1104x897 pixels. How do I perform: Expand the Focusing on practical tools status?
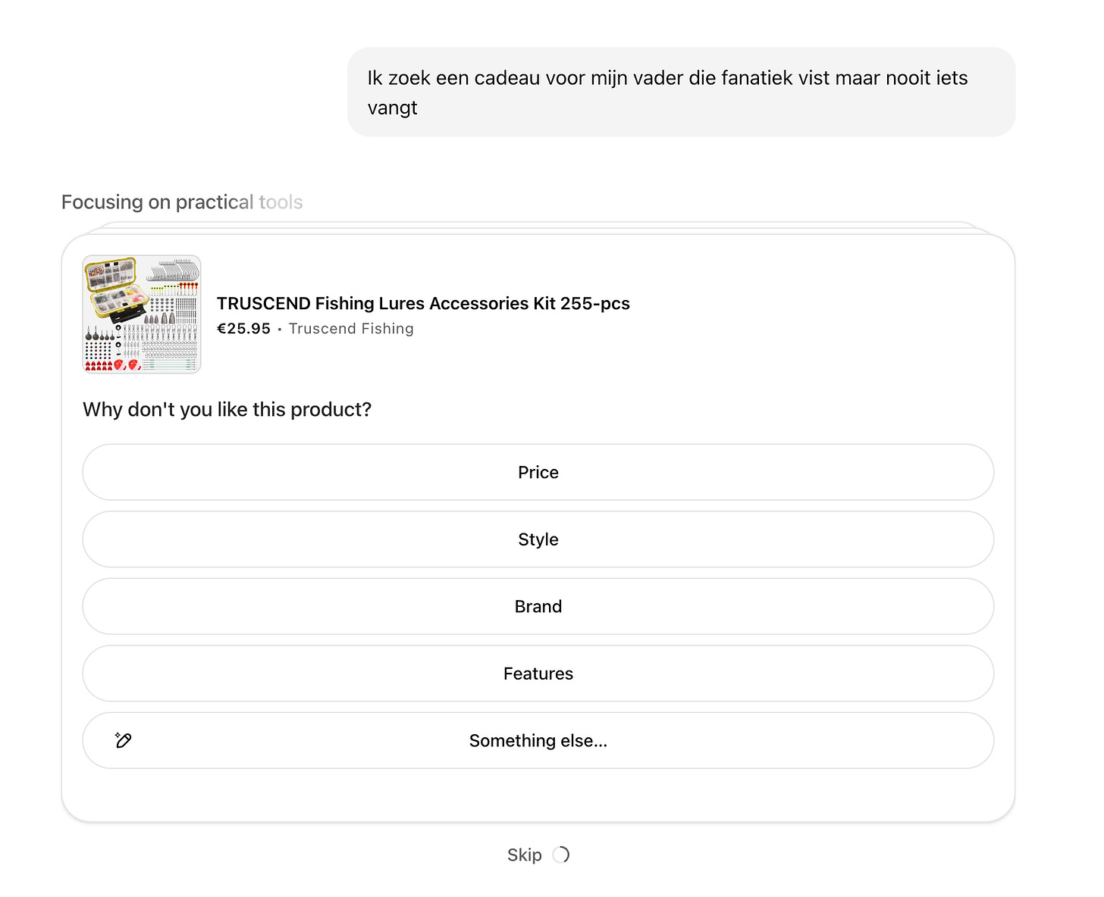point(182,202)
